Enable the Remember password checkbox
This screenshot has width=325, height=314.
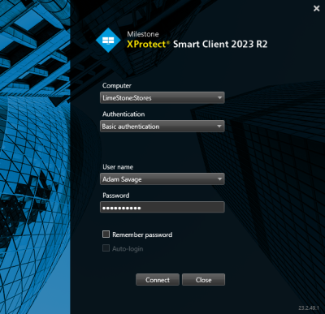(106, 234)
